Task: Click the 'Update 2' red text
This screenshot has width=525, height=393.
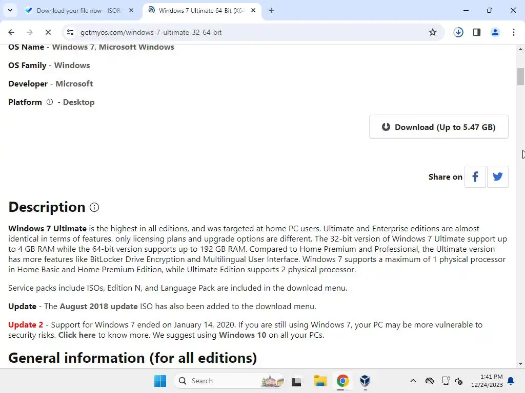Action: pyautogui.click(x=26, y=325)
